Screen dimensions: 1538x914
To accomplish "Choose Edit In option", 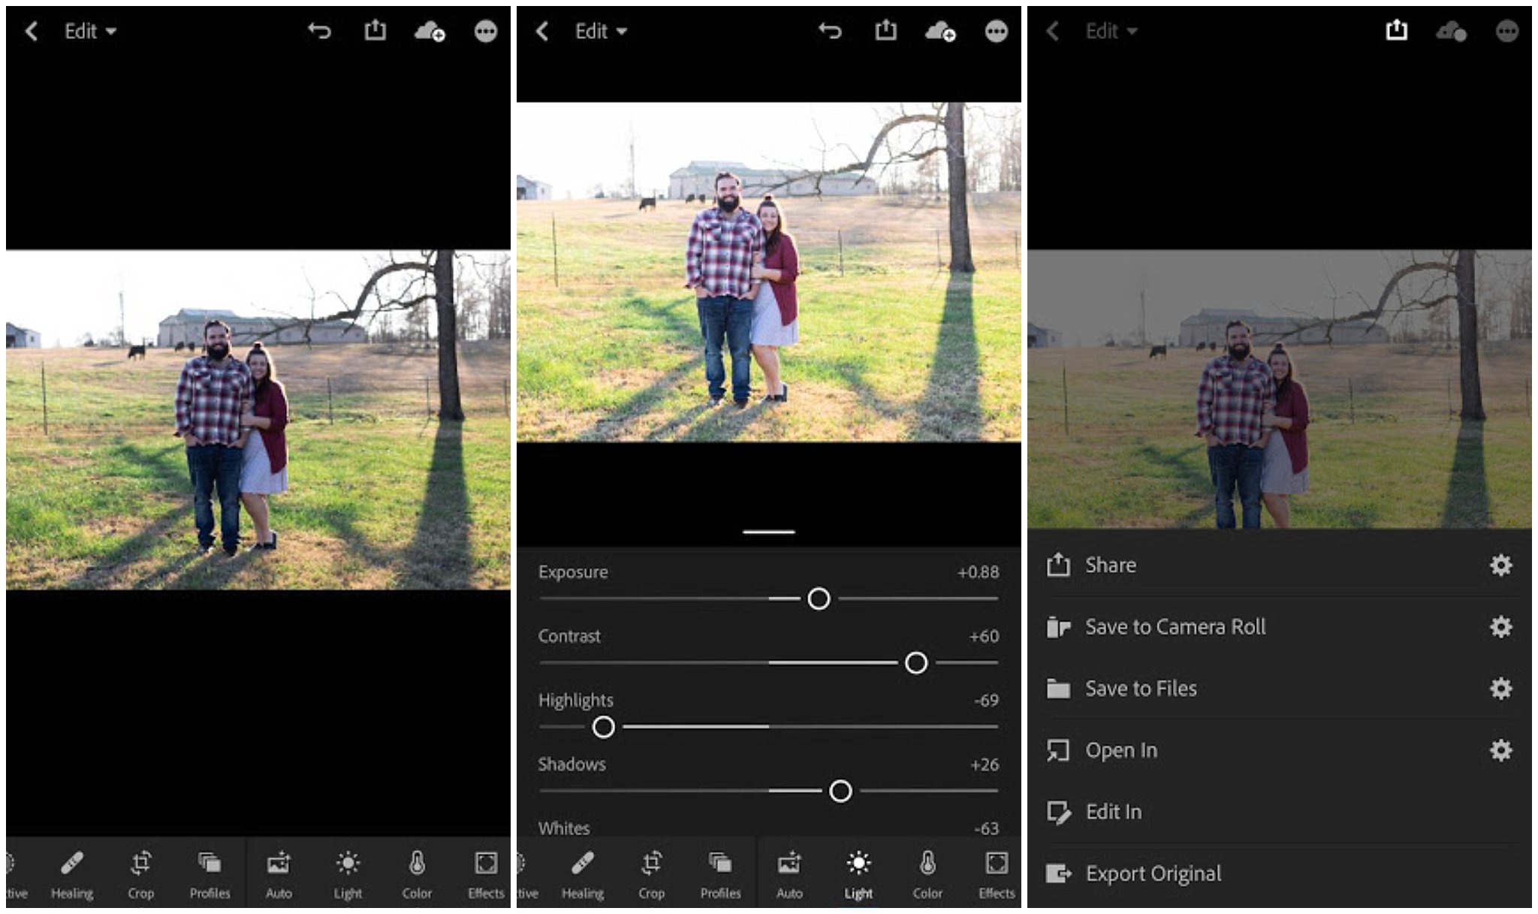I will [x=1280, y=812].
